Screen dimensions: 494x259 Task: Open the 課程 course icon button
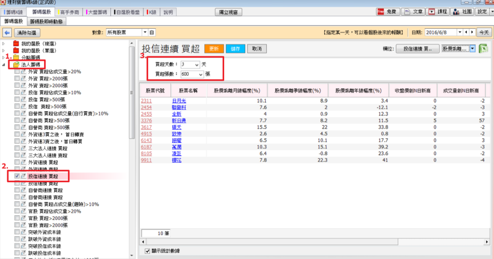[x=438, y=11]
